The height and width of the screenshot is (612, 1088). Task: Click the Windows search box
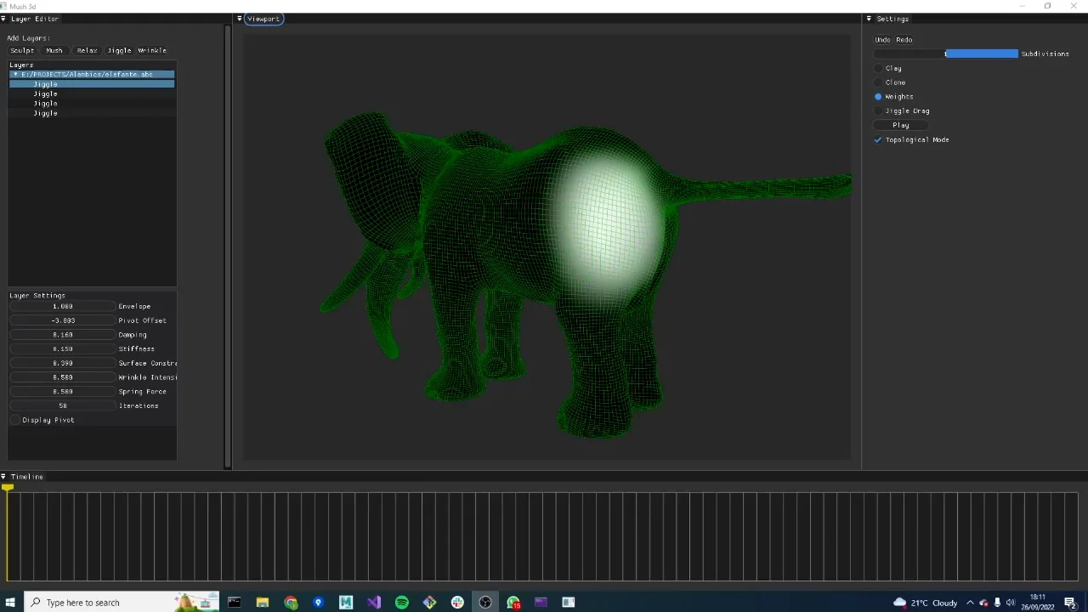click(122, 603)
